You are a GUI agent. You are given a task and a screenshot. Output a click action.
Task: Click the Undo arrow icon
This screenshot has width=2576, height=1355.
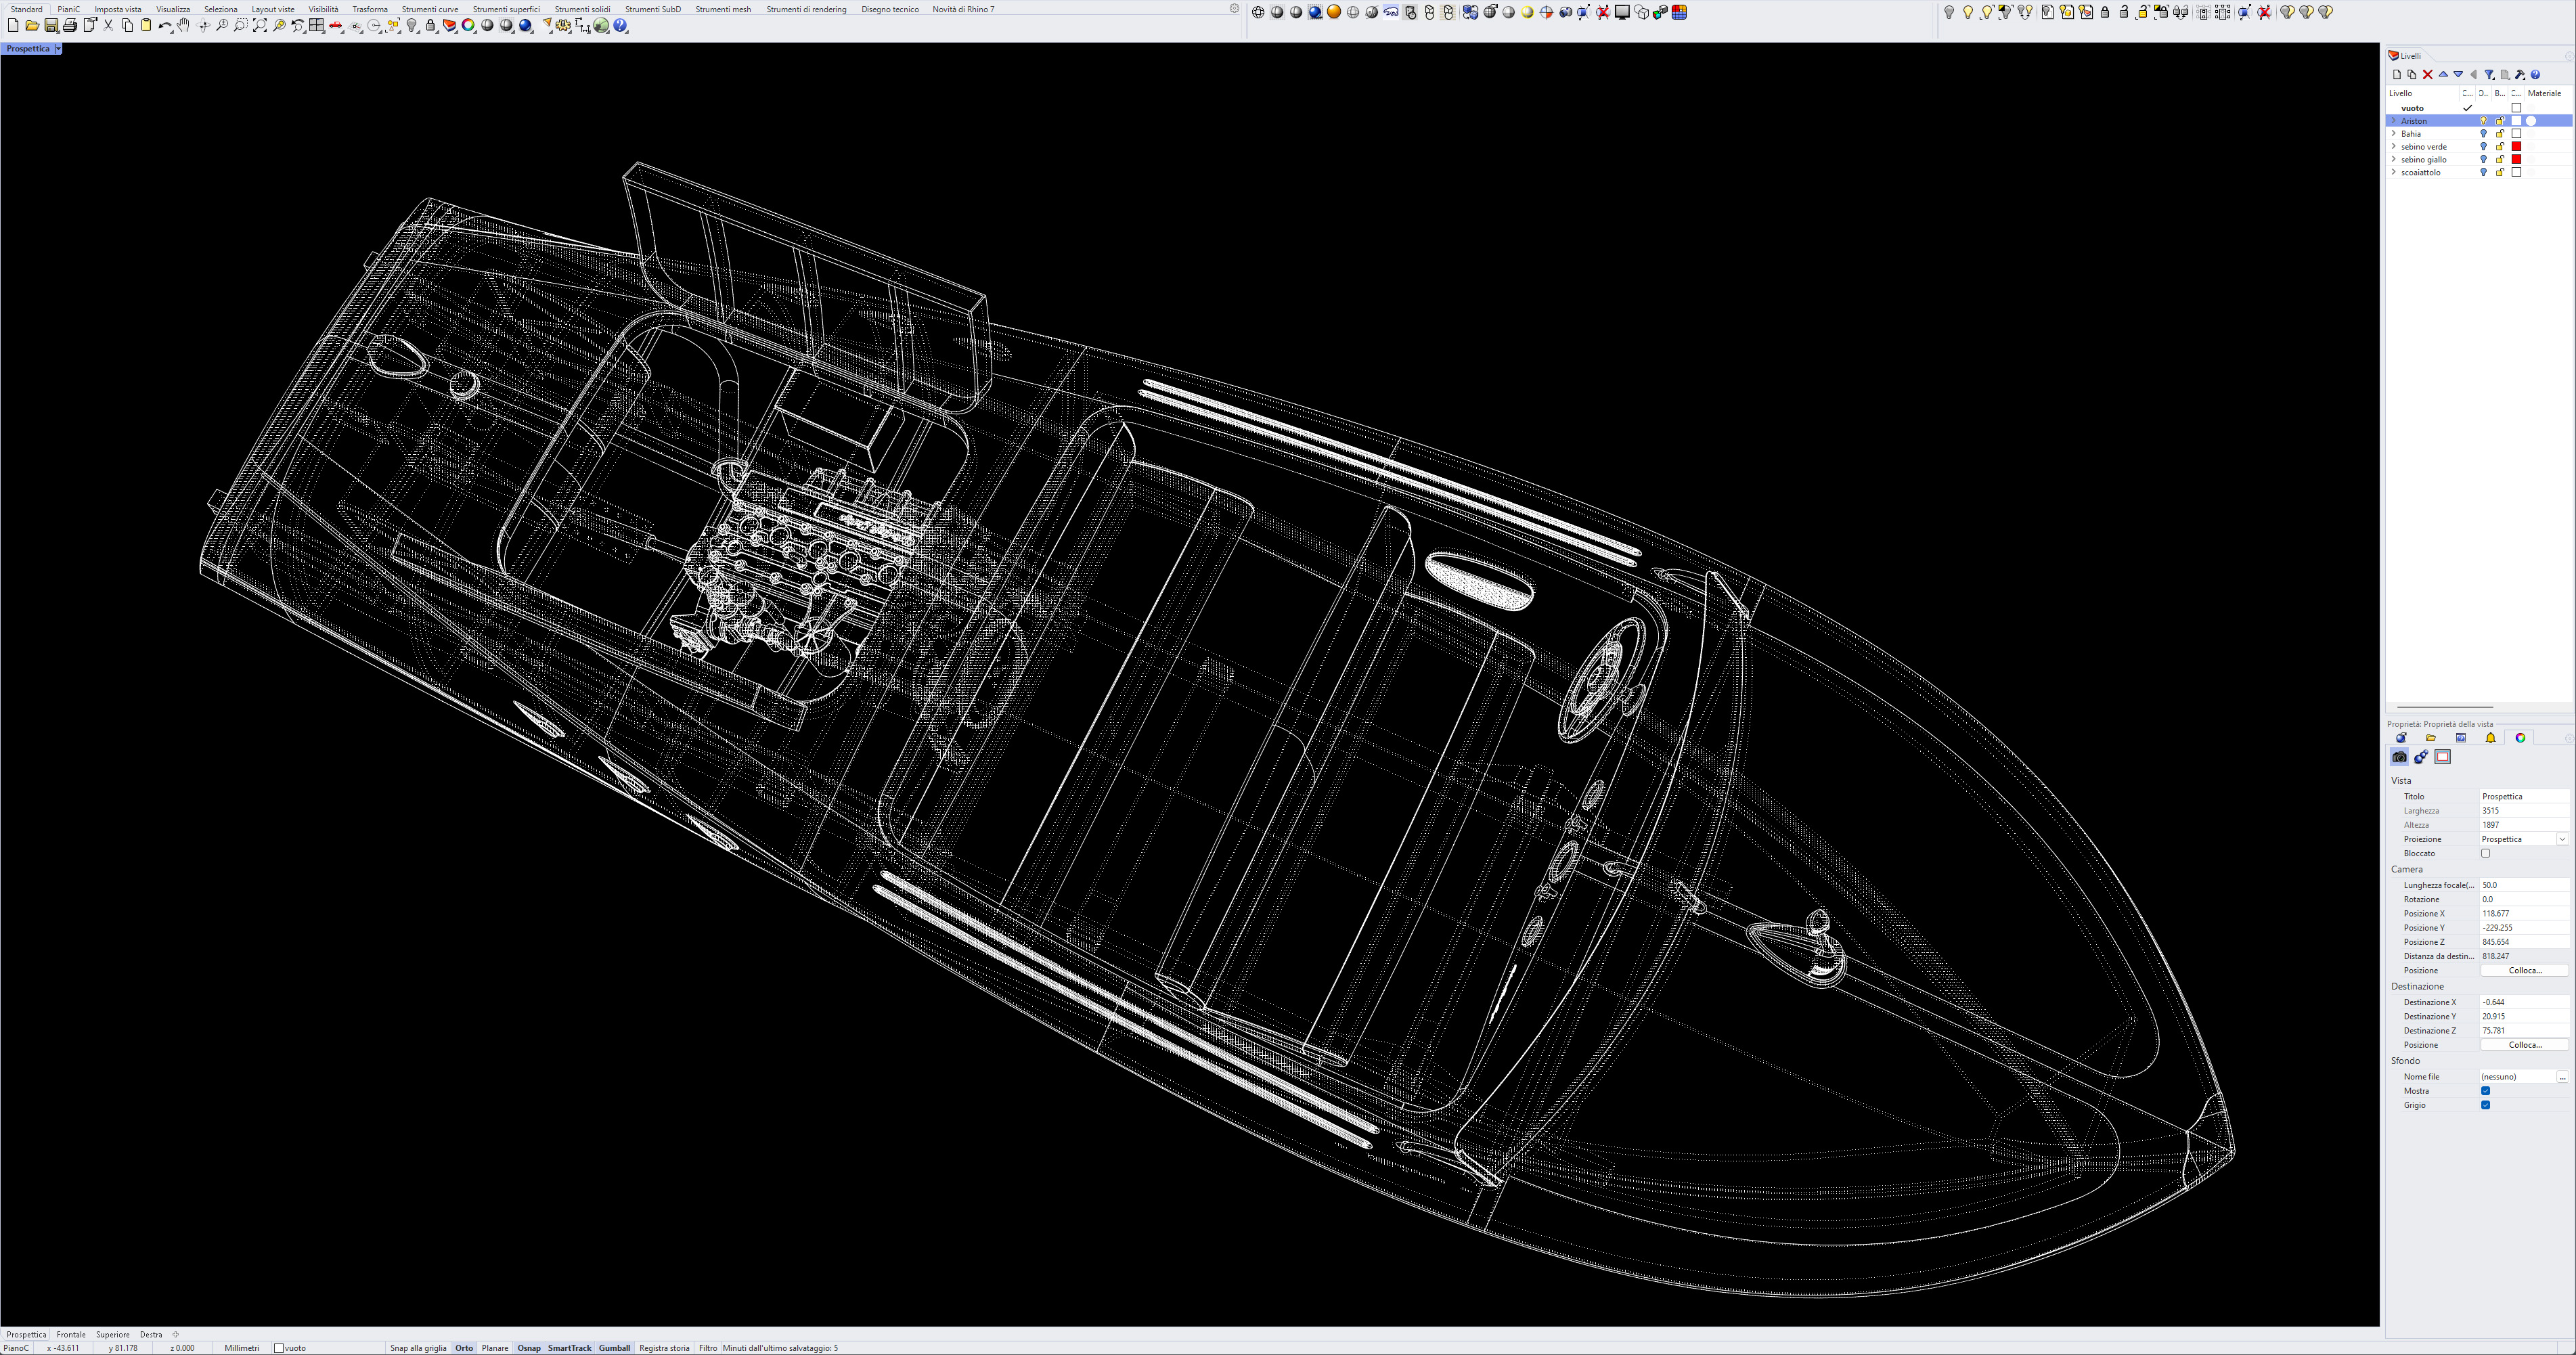164,26
